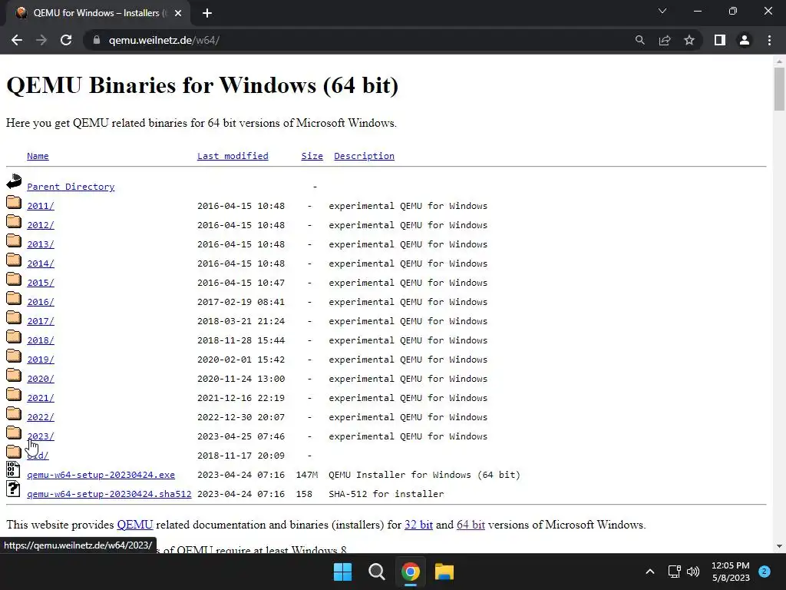Click the Parent Directory back-arrow icon
786x590 pixels.
tap(14, 181)
